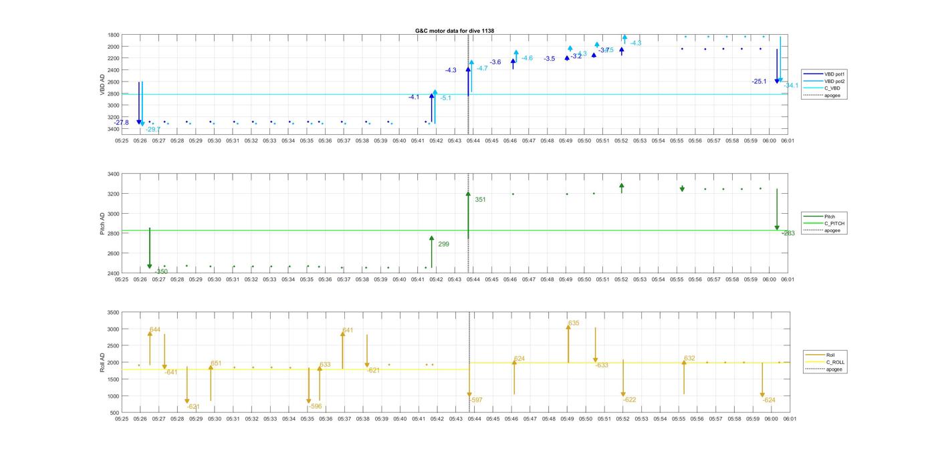
Task: Click the '644' roll data label
Action: 154,330
